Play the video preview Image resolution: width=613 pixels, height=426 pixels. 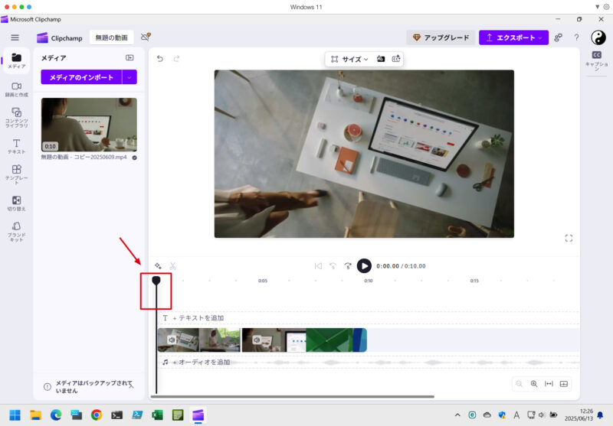click(364, 266)
